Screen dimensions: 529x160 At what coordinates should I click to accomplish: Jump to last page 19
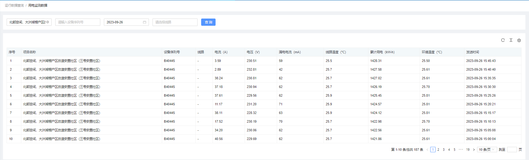468,150
